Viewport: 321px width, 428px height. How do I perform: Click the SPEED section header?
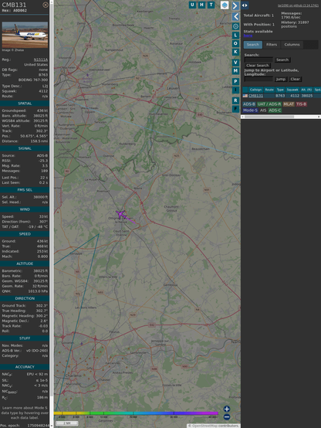(x=25, y=234)
